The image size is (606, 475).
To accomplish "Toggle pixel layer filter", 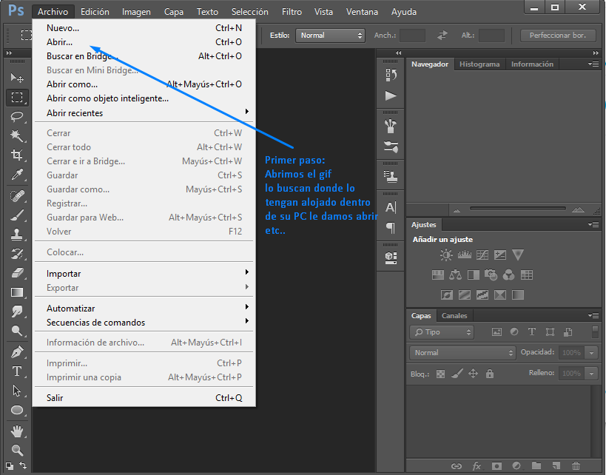I will click(x=496, y=332).
